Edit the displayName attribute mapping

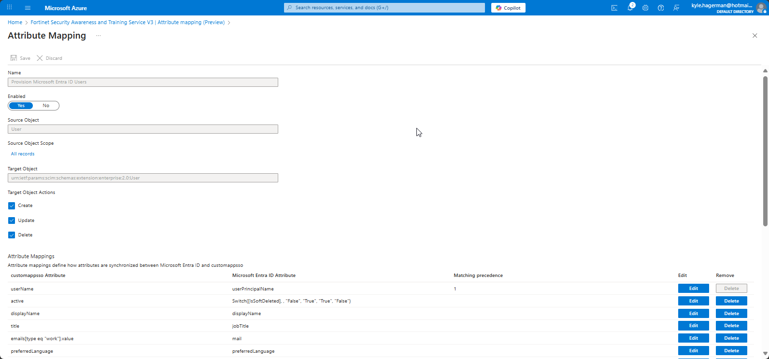click(693, 314)
